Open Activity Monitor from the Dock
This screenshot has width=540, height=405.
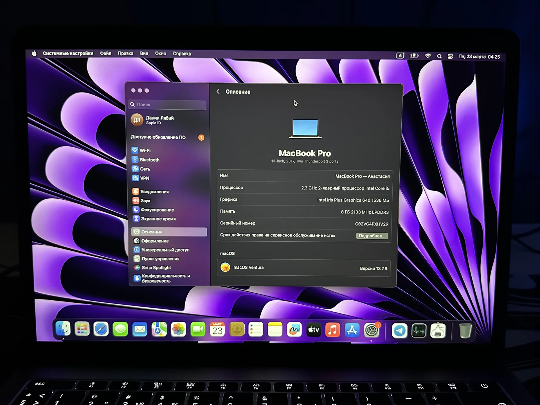(x=419, y=330)
